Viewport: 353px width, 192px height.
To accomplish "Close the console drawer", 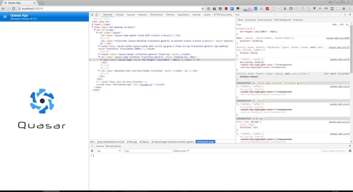I will [350, 146].
